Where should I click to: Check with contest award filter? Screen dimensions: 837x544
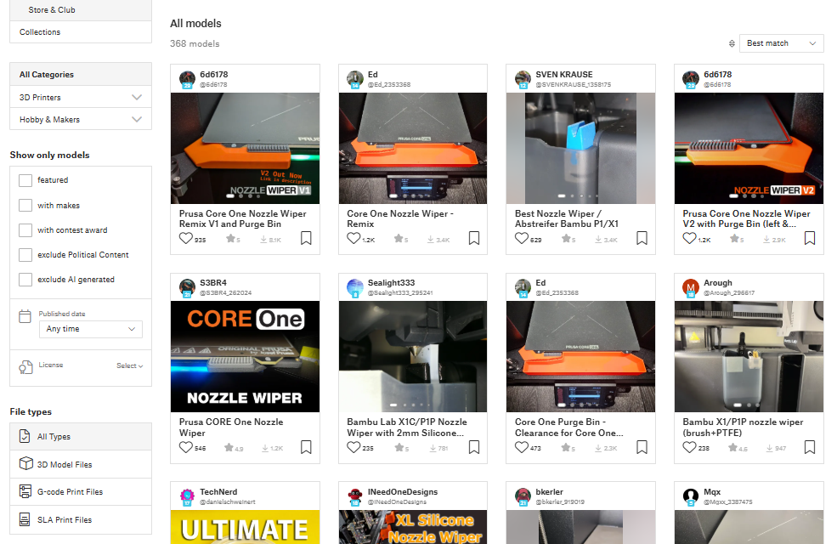[25, 230]
